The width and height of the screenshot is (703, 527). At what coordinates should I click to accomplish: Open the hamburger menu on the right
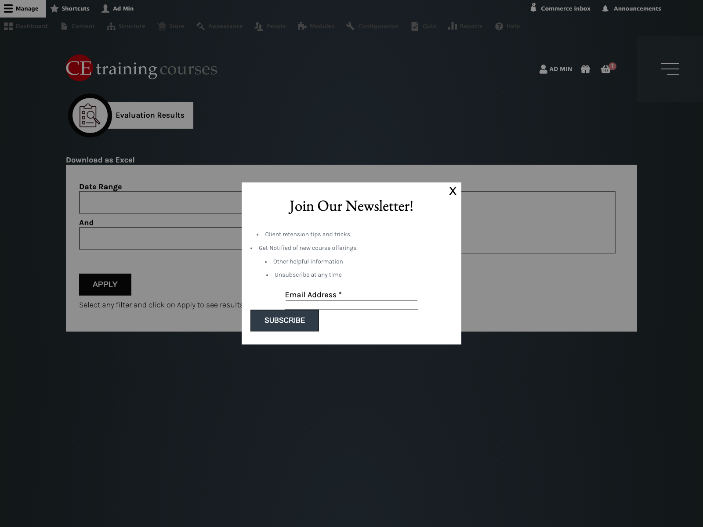(x=670, y=69)
